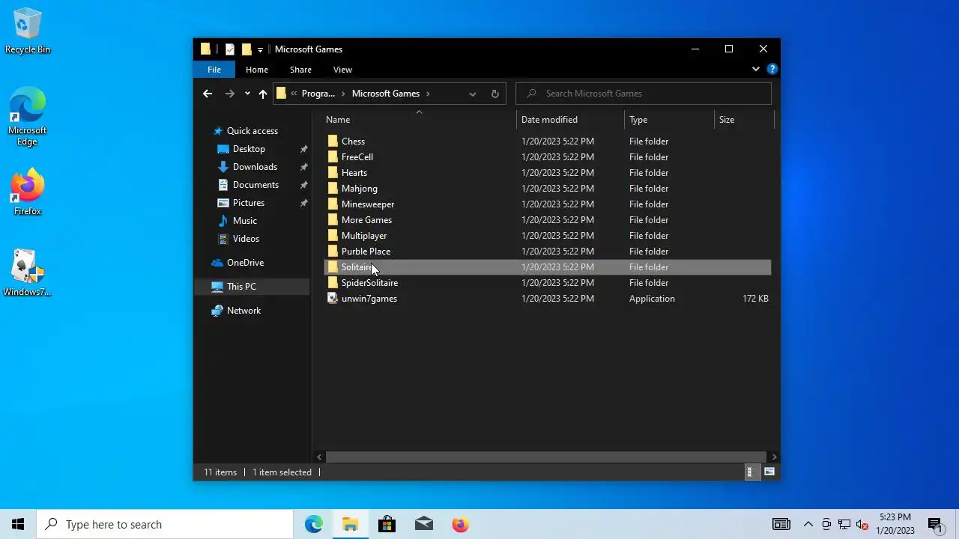Open Microsoft Store from taskbar
Screen dimensions: 959x539
(x=387, y=524)
